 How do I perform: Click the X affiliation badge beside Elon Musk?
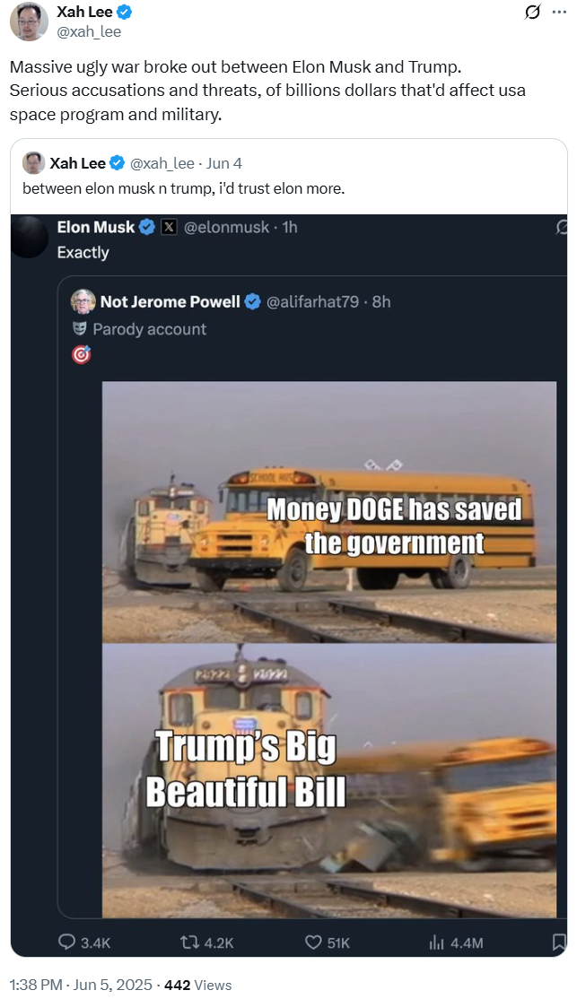tap(169, 228)
